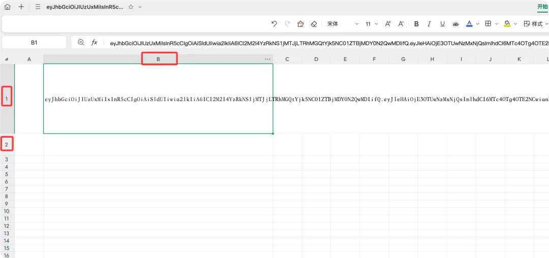
Task: Expand chevron next to star icon
Action: [x=140, y=7]
